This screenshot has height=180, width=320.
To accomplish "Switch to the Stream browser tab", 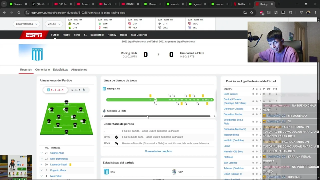I will click(18, 4).
